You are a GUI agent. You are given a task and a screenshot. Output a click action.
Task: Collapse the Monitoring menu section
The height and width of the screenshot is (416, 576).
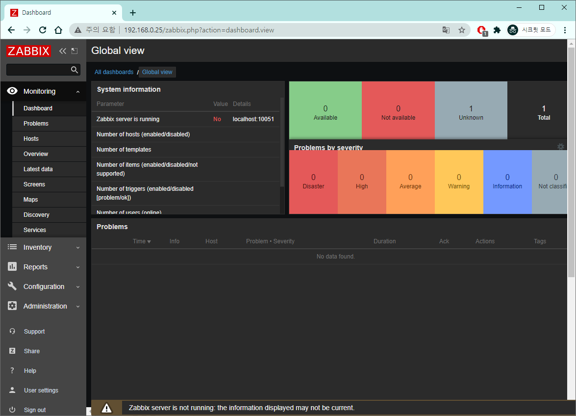(78, 92)
